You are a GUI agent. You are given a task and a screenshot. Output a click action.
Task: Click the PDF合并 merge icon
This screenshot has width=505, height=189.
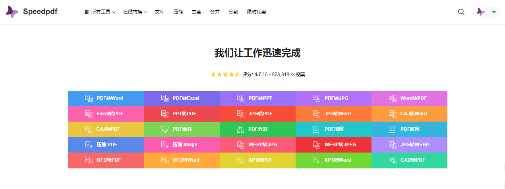click(165, 129)
